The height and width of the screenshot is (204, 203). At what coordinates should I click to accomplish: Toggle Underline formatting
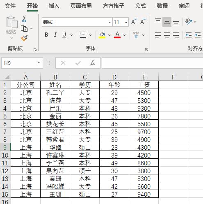(x=64, y=35)
